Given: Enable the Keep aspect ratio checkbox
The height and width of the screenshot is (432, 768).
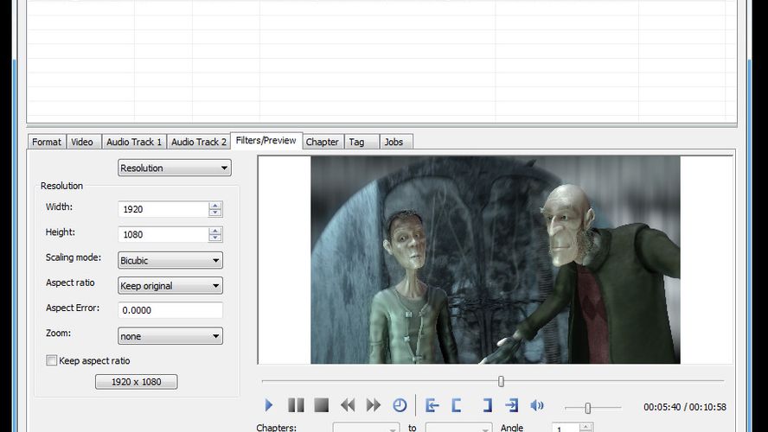Looking at the screenshot, I should click(52, 361).
